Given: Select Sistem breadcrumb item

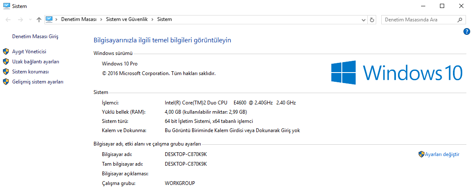Looking at the screenshot, I should pos(164,19).
